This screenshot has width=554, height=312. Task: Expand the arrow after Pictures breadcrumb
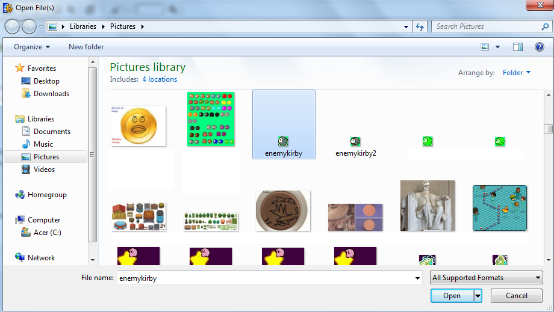click(x=142, y=26)
